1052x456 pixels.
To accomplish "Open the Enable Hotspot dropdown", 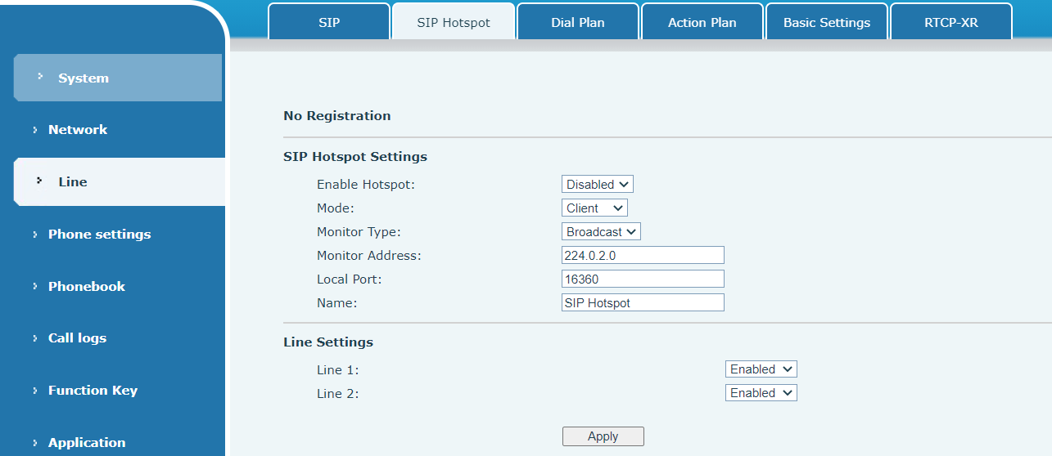I will 598,185.
